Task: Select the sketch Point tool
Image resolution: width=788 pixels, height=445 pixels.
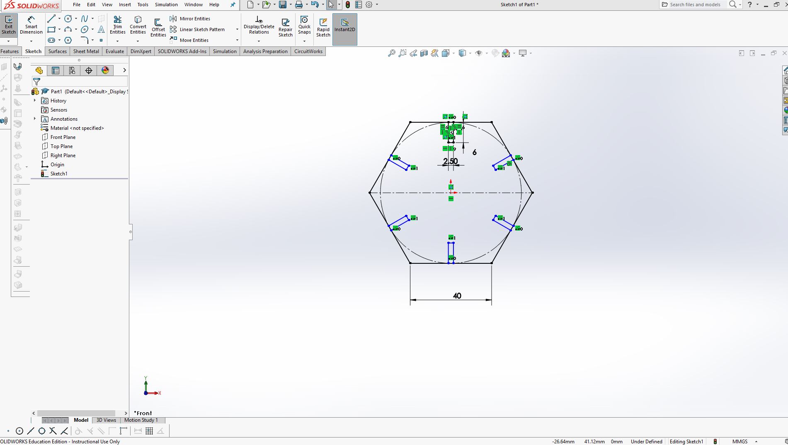Action: [x=101, y=40]
